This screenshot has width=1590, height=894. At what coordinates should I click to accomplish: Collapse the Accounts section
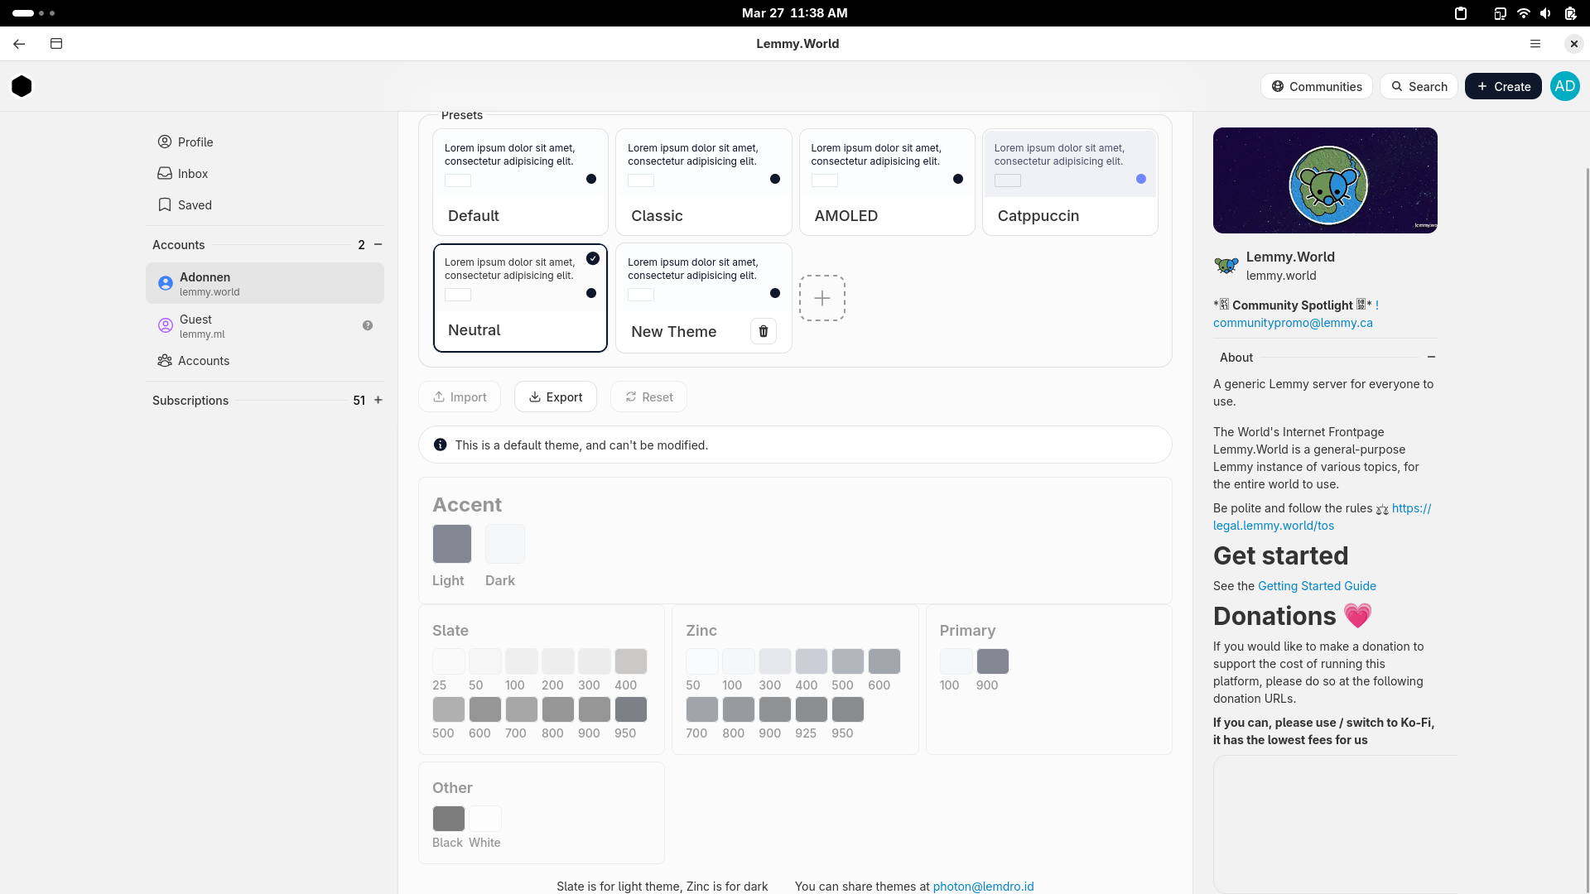click(378, 245)
